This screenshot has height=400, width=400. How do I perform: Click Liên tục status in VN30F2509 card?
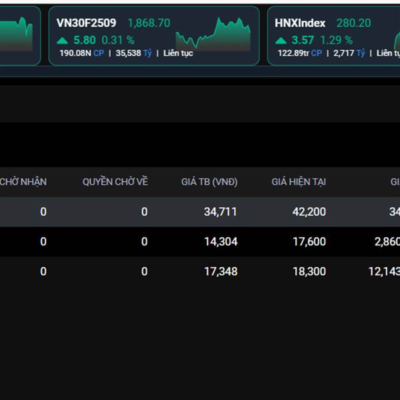click(x=178, y=53)
